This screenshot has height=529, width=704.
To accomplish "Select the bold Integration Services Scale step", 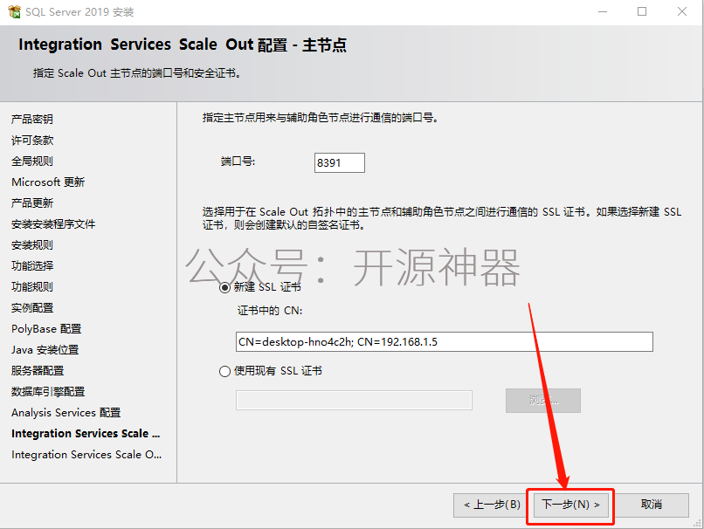I will [86, 434].
